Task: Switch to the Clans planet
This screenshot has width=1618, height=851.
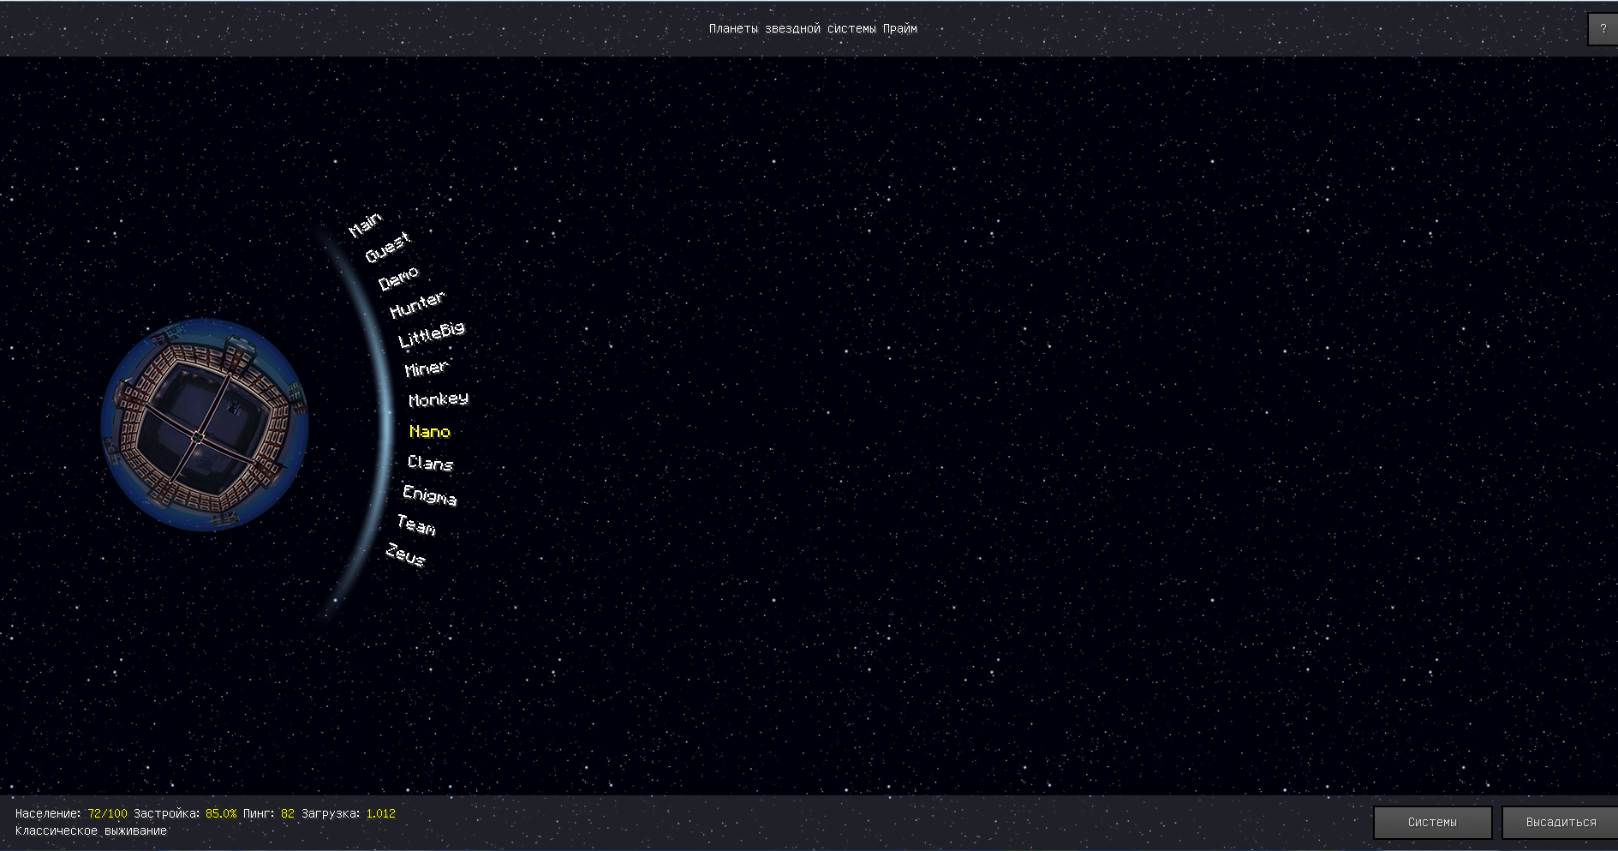Action: [430, 463]
